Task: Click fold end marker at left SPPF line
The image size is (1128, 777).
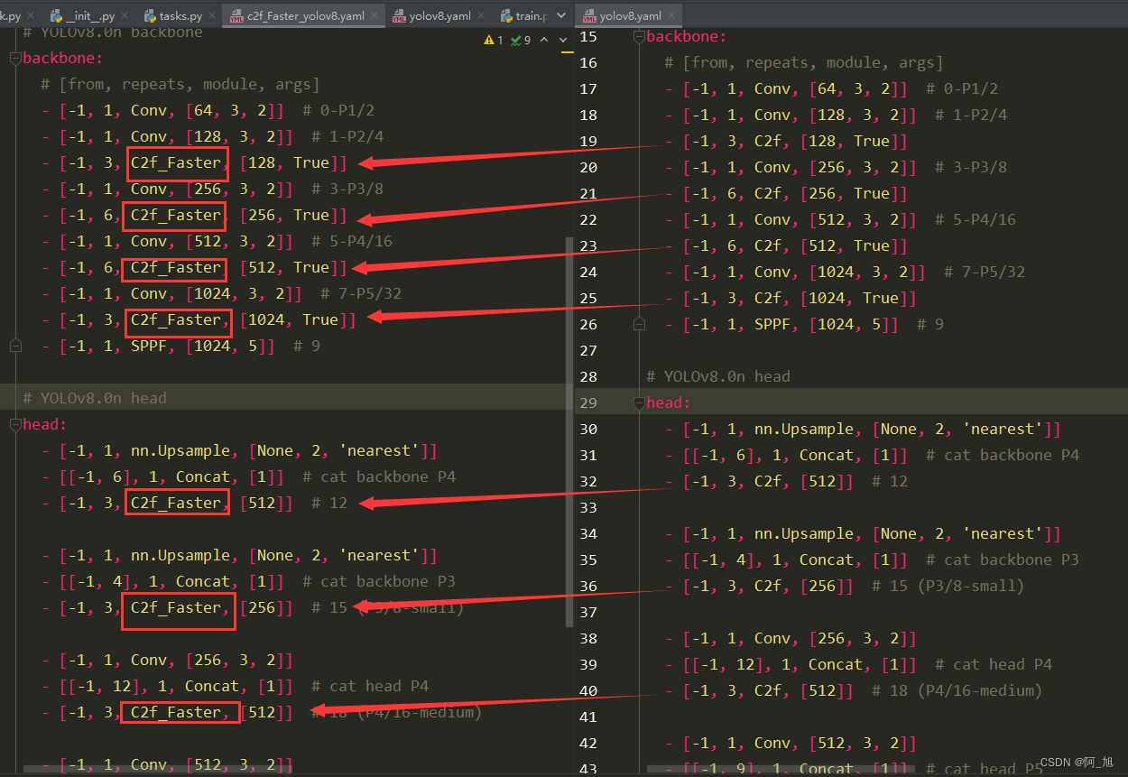Action: [x=14, y=346]
